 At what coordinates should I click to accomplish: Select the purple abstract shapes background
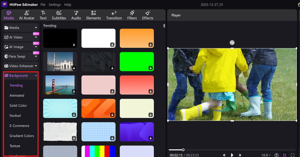tap(137, 132)
